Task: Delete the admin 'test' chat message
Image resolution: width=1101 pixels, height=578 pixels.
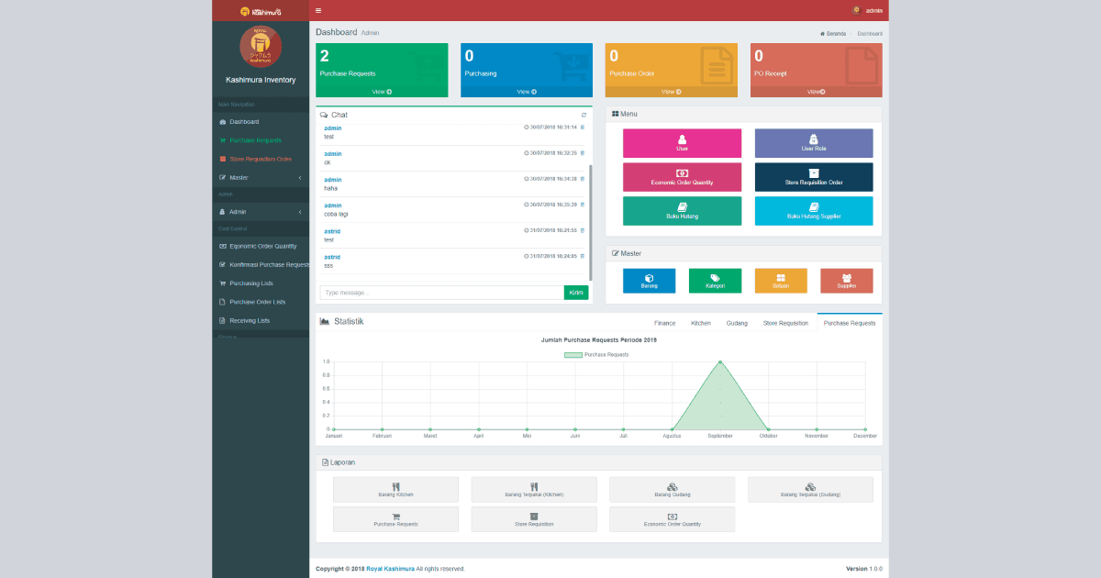Action: click(x=583, y=128)
